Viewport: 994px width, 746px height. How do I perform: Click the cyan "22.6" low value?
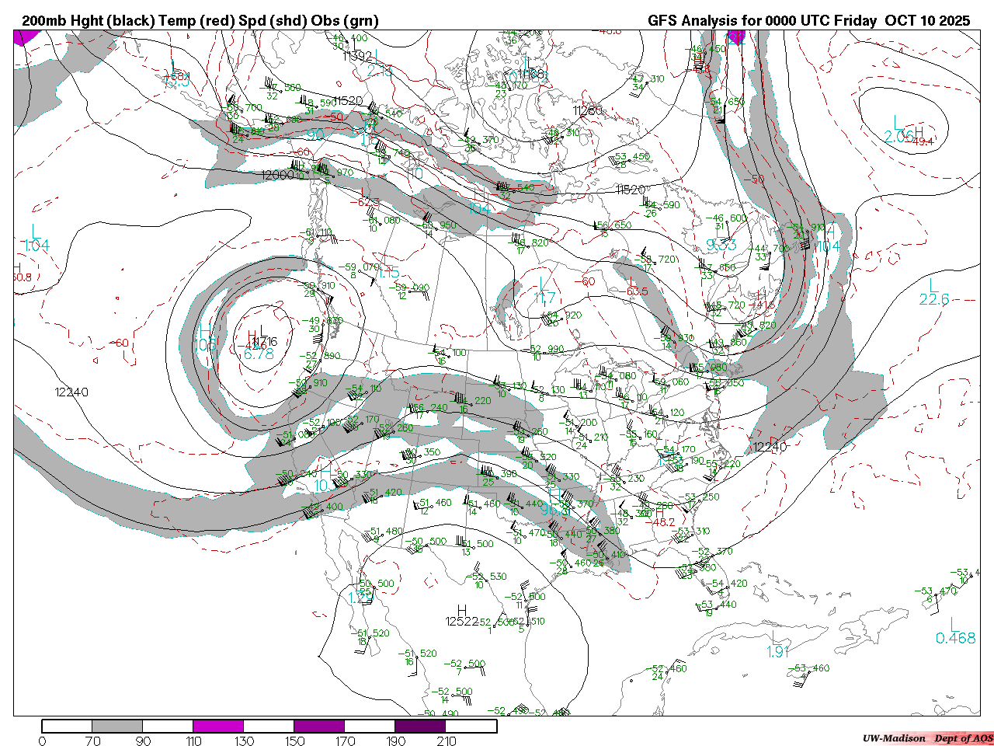click(x=934, y=300)
